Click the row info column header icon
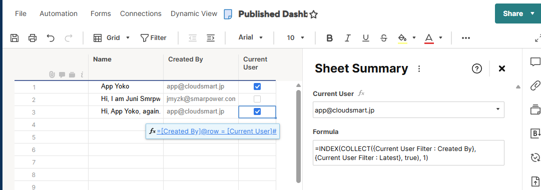541x190 pixels. coord(82,74)
